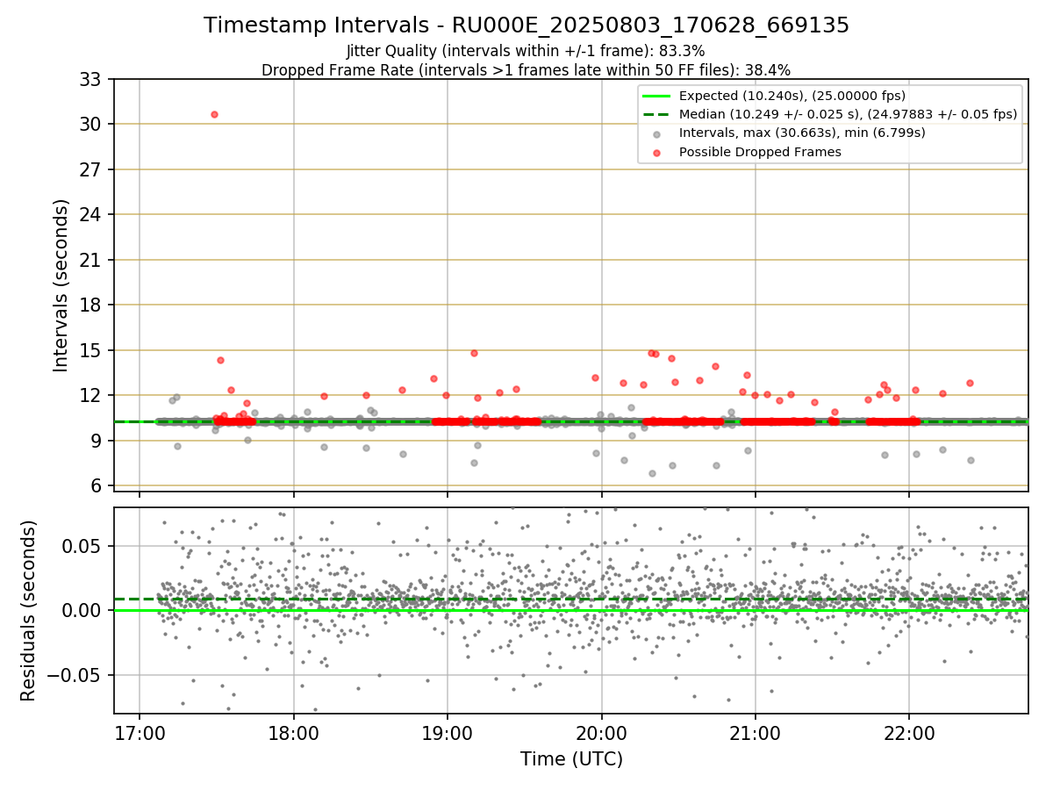Screen dimensions: 1053x790
Task: Click the plot title 'Timestamp Intervals - RU000E_20250803_170628_669135'
Action: [x=526, y=25]
